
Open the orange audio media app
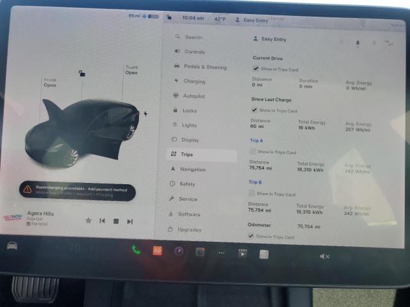point(158,251)
